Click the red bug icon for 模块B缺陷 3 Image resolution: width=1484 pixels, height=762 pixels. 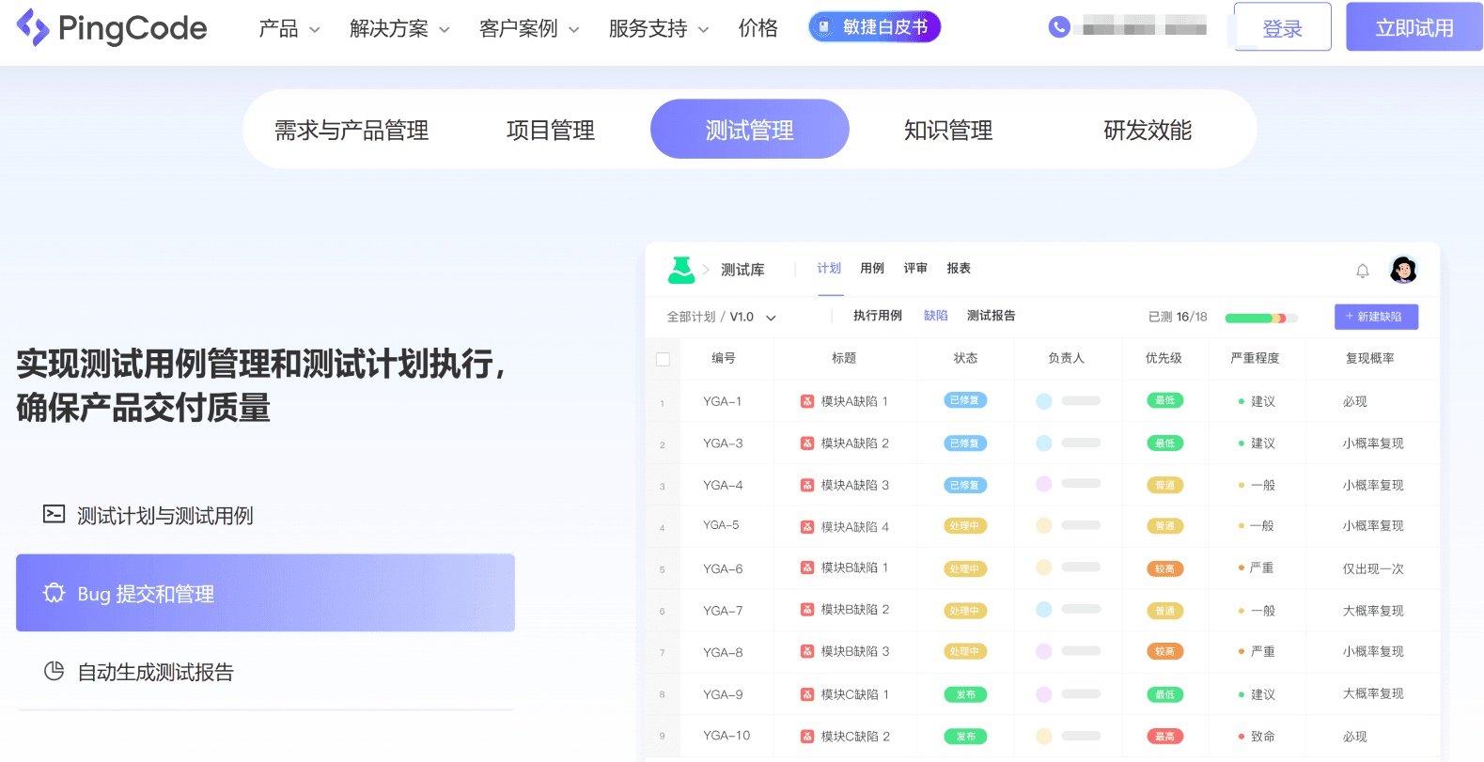coord(807,651)
